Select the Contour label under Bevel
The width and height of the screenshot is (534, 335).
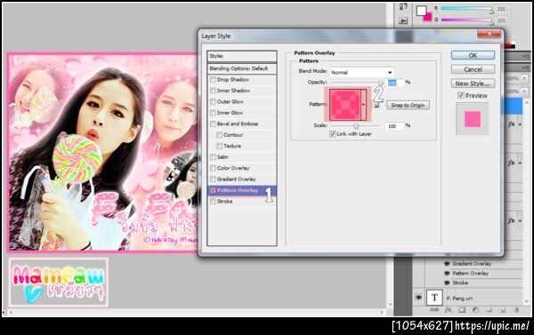coord(233,135)
